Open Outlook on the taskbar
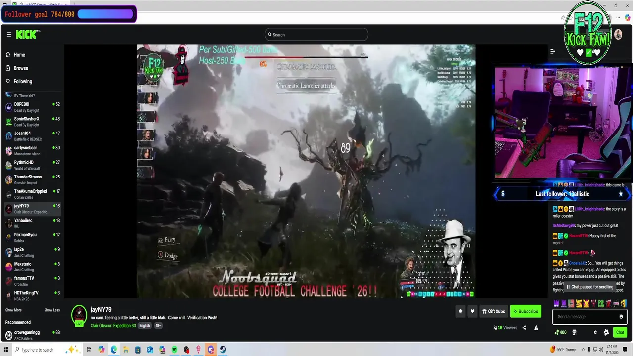 tap(150, 350)
